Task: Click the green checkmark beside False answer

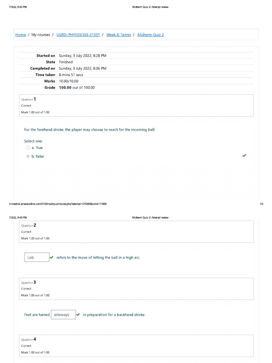Action: pyautogui.click(x=244, y=156)
